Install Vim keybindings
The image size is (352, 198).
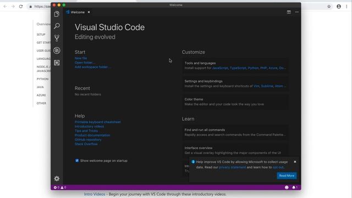click(256, 86)
